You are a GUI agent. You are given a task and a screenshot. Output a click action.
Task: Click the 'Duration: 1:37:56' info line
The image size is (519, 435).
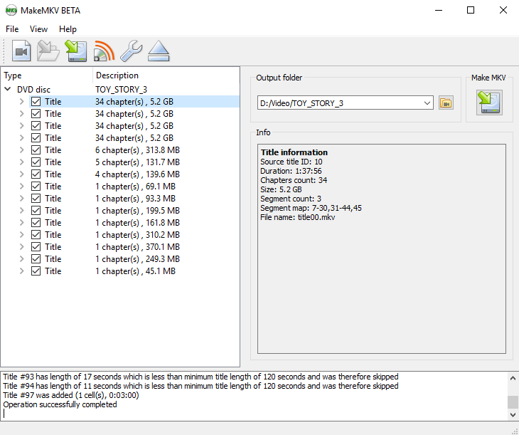pyautogui.click(x=291, y=171)
